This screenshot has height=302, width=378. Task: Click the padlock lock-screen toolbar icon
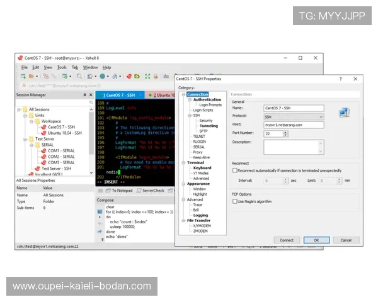[156, 76]
